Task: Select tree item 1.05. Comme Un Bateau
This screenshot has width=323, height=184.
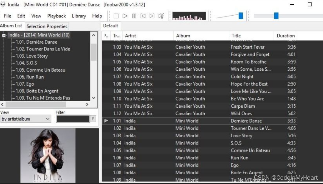Action: tap(40, 70)
